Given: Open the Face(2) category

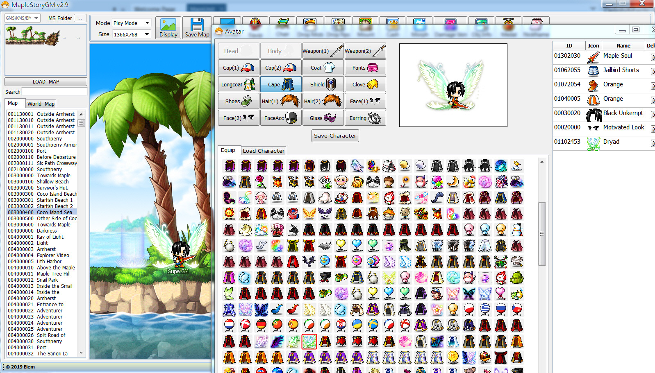Looking at the screenshot, I should [x=239, y=118].
